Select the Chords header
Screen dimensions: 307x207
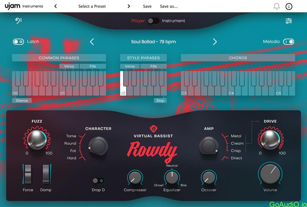[238, 58]
